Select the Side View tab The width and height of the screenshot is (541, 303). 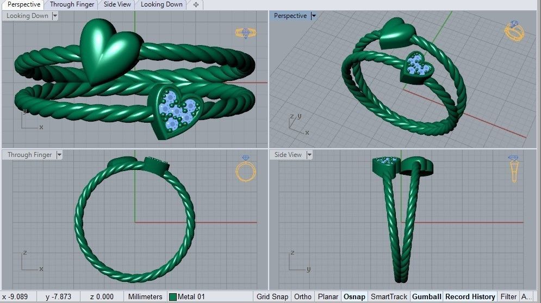click(117, 4)
